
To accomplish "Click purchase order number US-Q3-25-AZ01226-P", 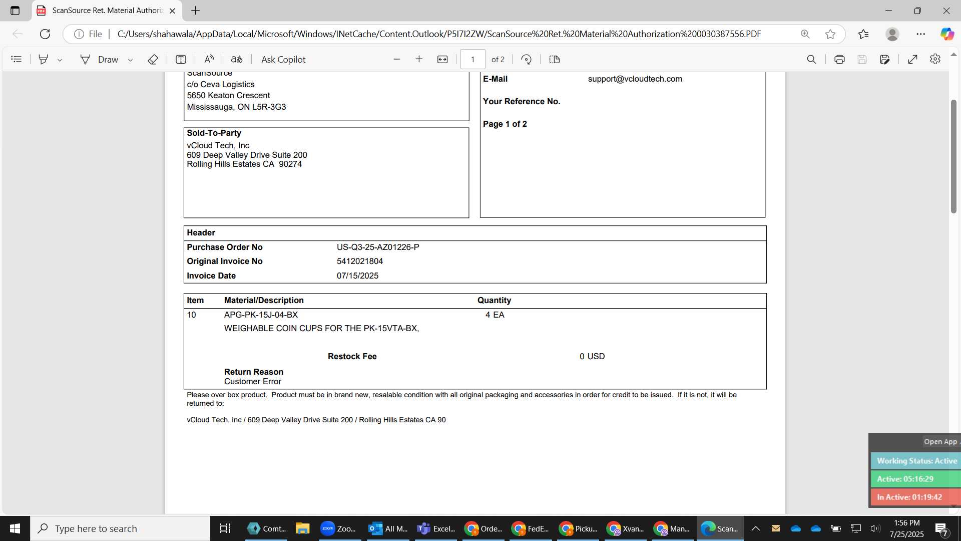I will pyautogui.click(x=378, y=247).
